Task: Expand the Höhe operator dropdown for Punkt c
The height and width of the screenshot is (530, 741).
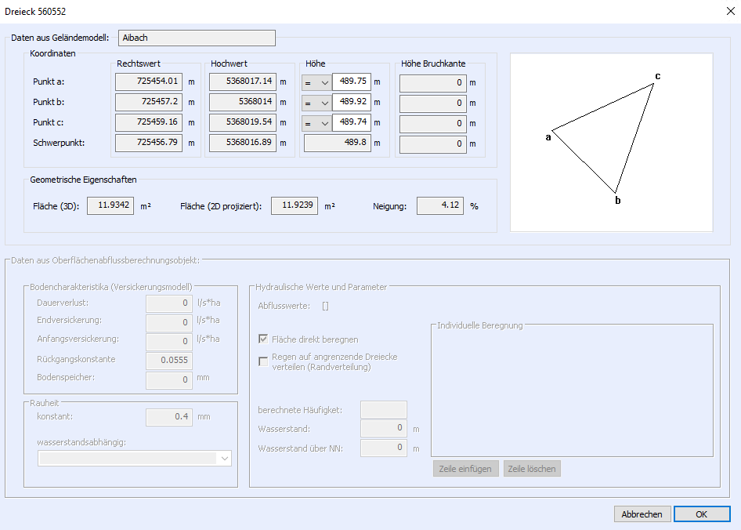Action: click(316, 122)
